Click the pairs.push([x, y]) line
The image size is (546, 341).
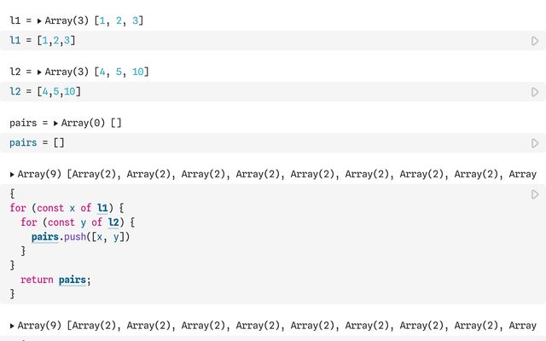(x=80, y=237)
